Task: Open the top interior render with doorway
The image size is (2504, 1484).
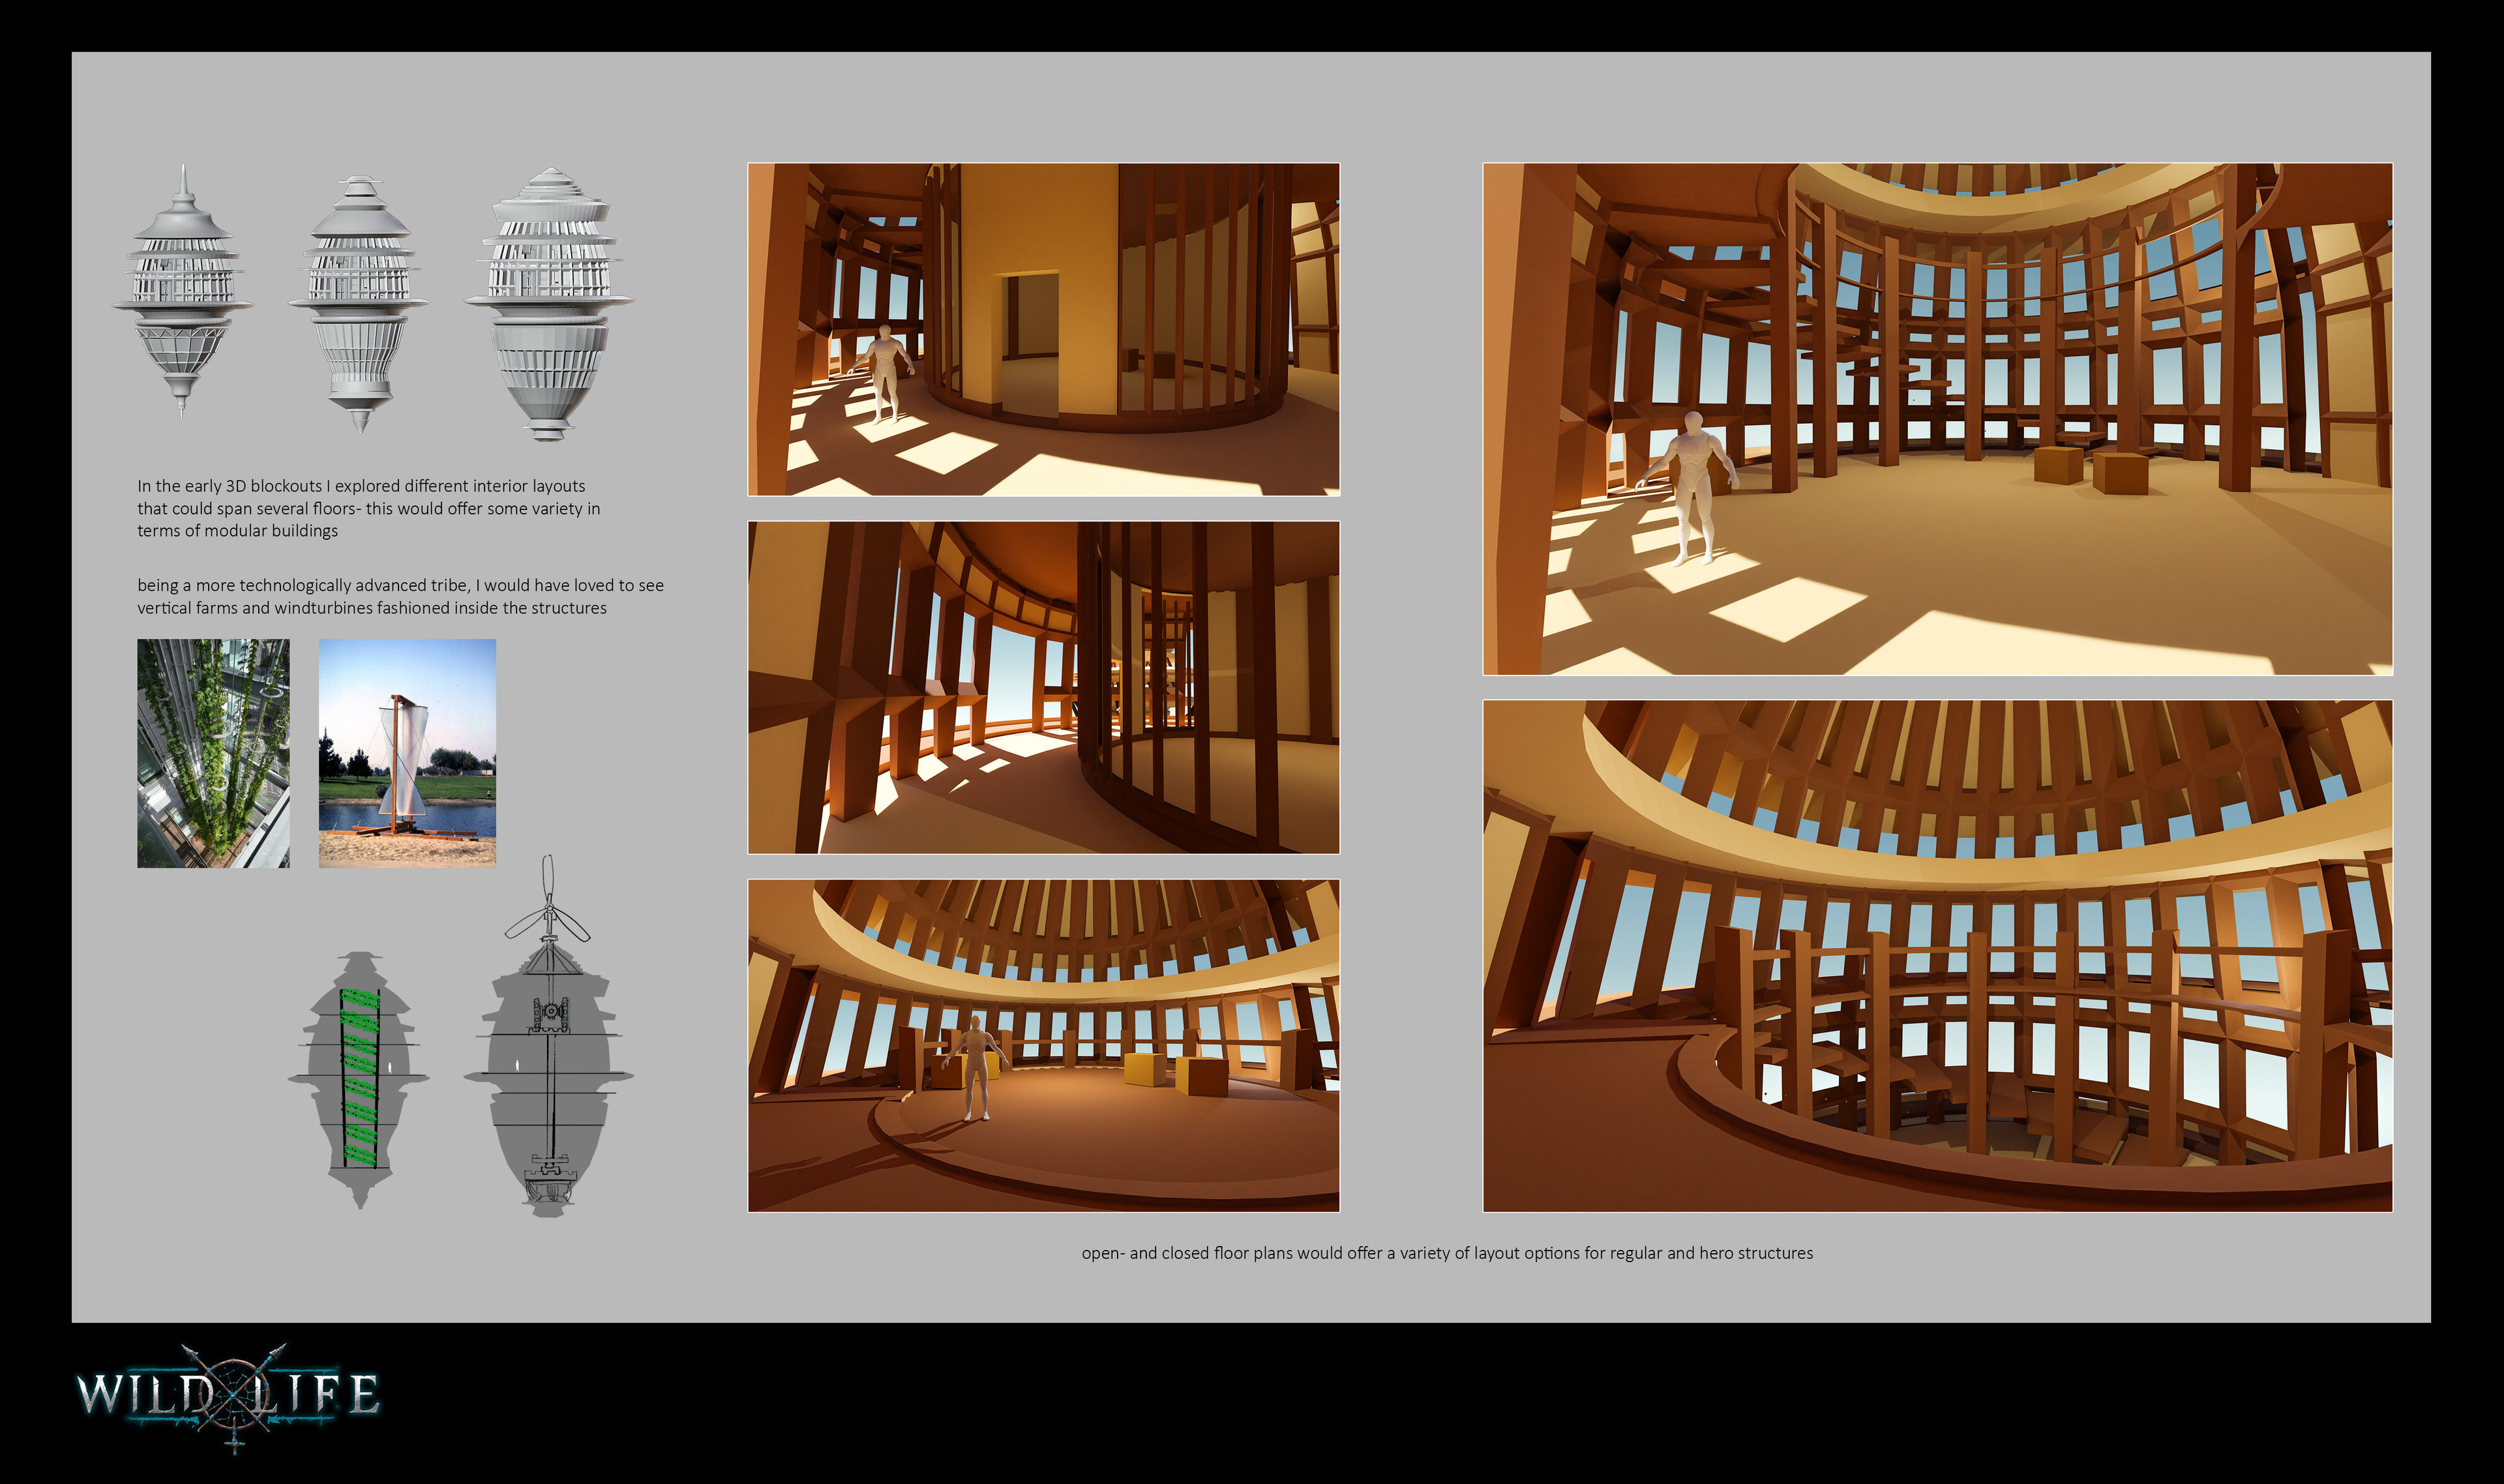Action: click(1043, 329)
